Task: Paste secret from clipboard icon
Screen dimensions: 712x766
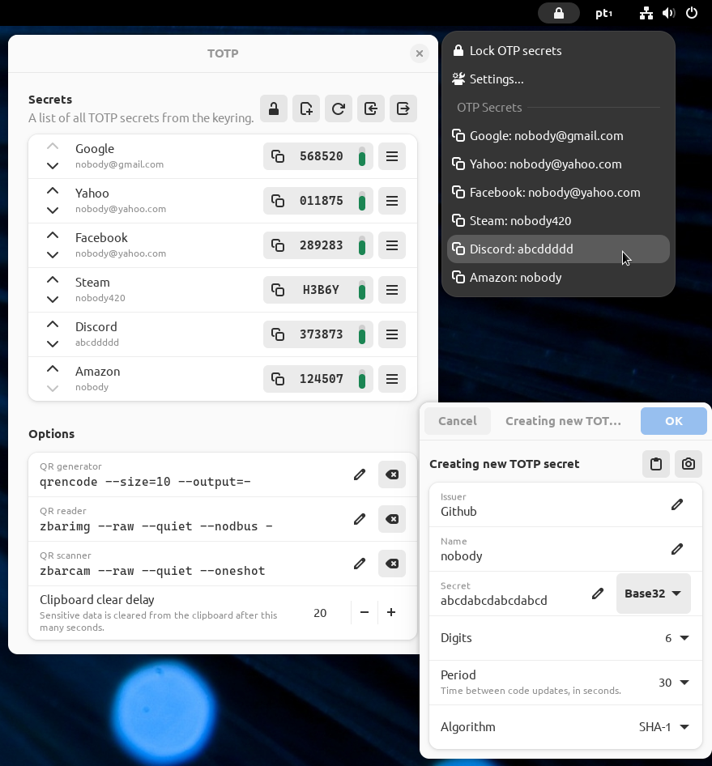Action: coord(656,464)
